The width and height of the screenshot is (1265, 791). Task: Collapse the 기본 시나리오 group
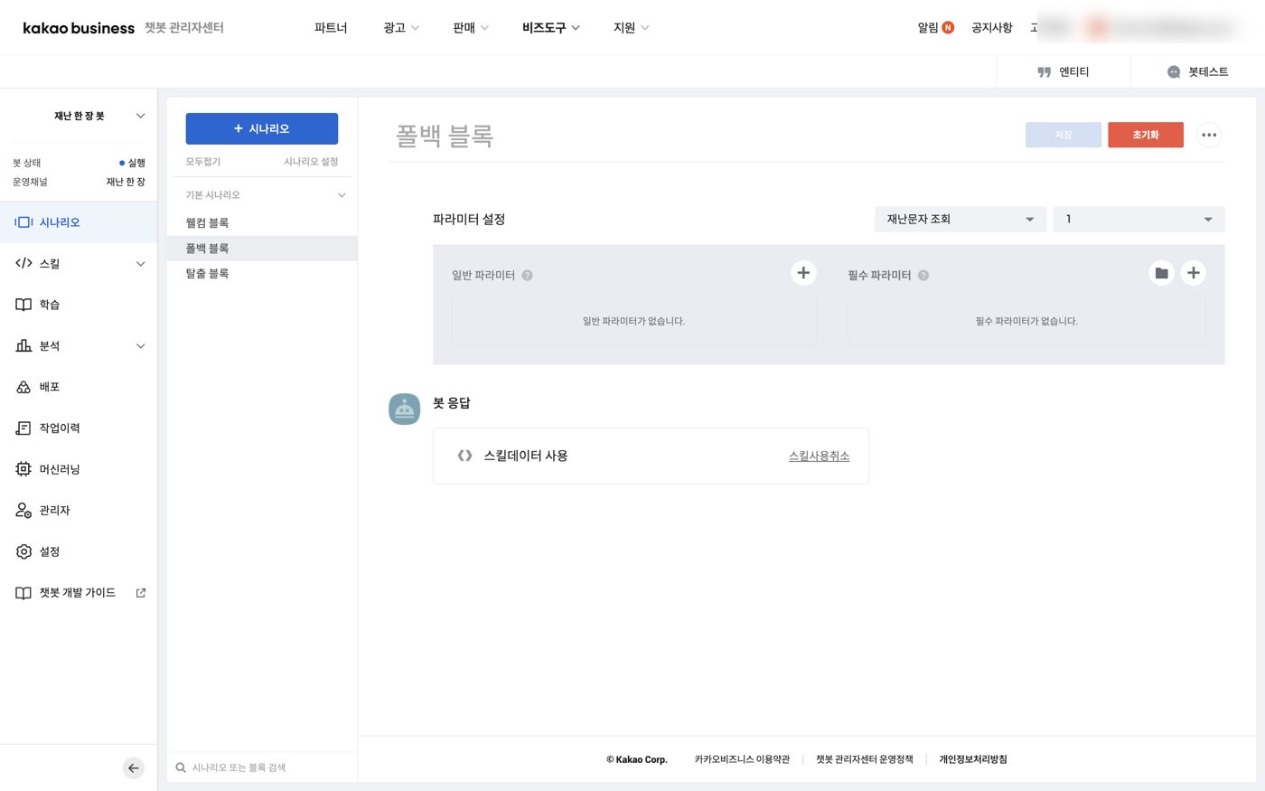pos(342,195)
